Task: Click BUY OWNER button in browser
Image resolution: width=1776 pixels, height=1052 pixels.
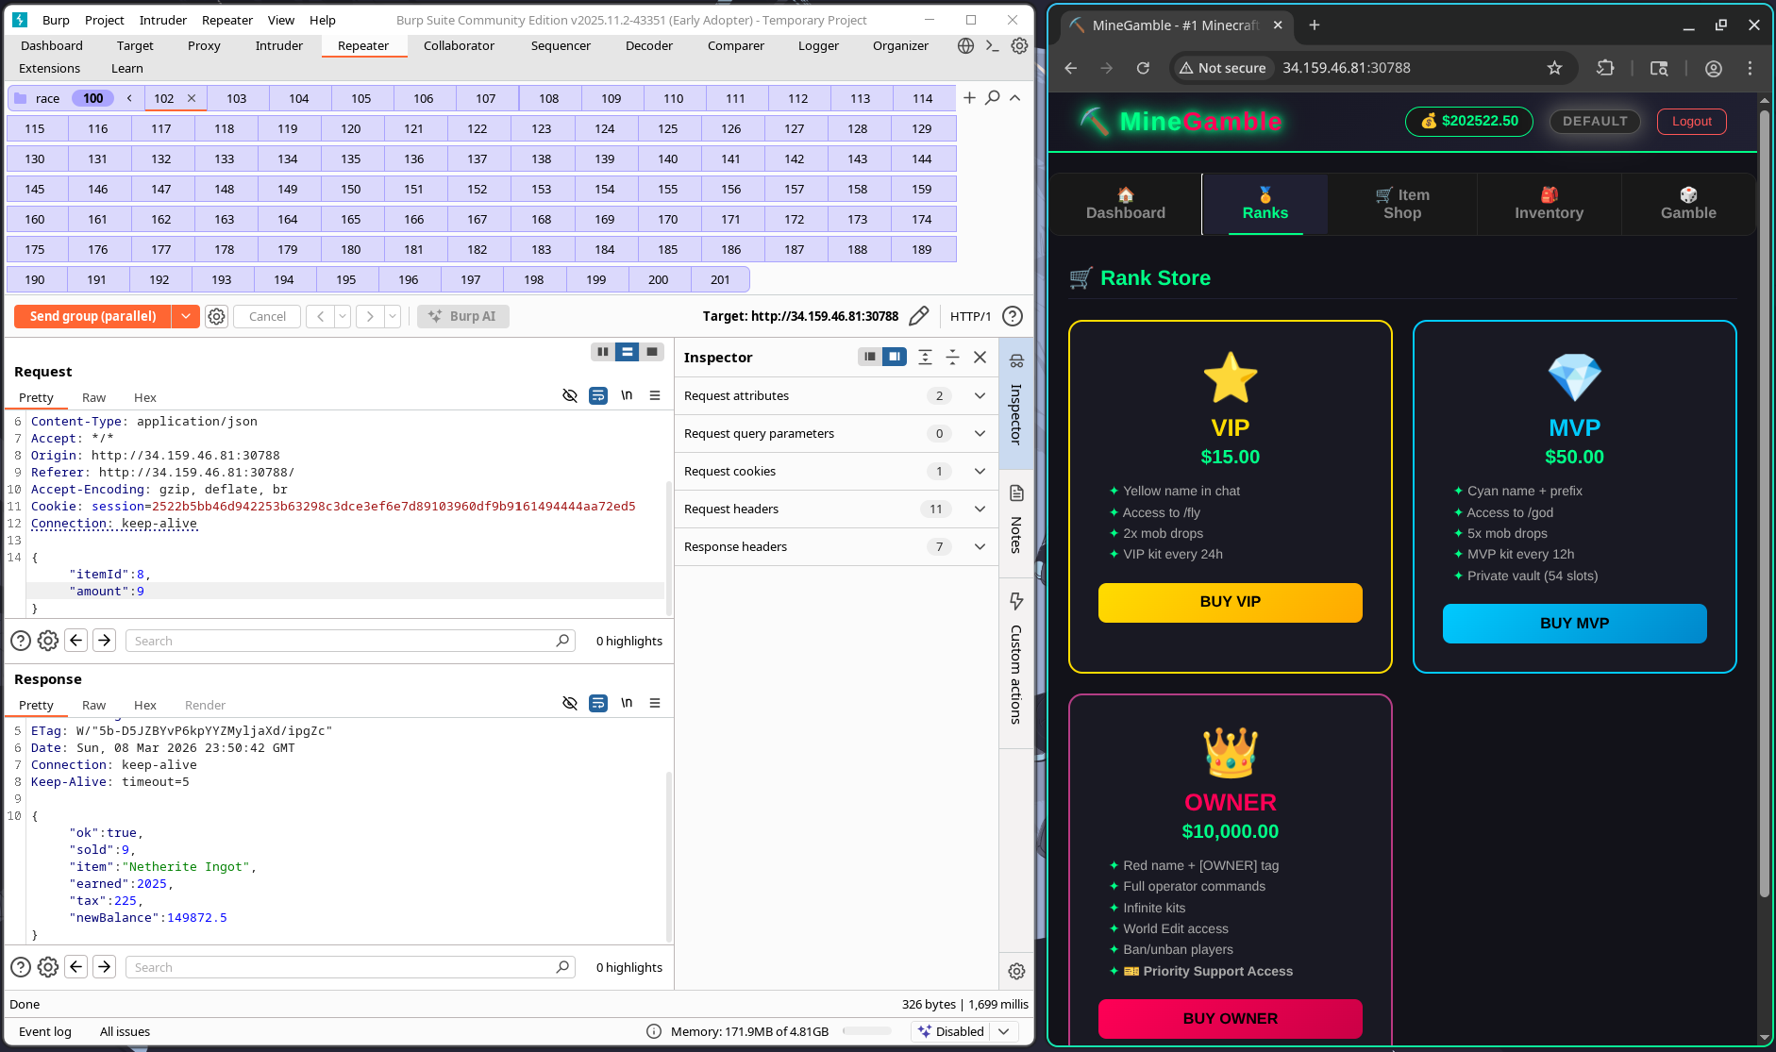Action: tap(1230, 1019)
